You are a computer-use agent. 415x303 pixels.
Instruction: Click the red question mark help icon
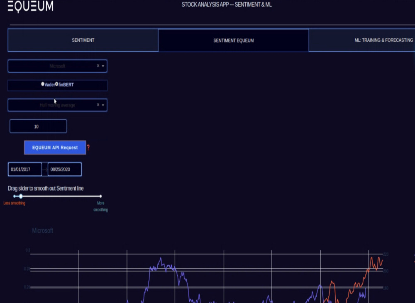pyautogui.click(x=88, y=148)
